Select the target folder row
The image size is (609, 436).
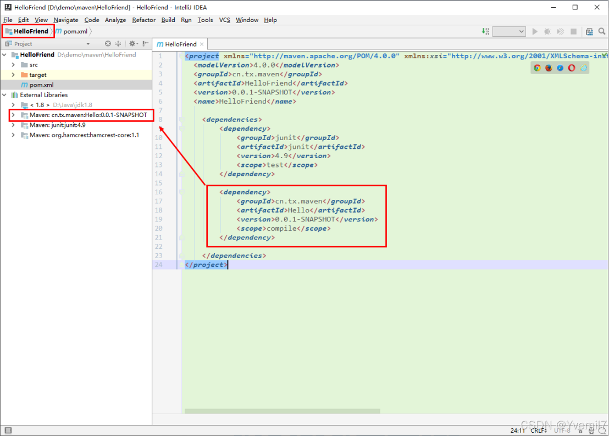click(x=76, y=75)
